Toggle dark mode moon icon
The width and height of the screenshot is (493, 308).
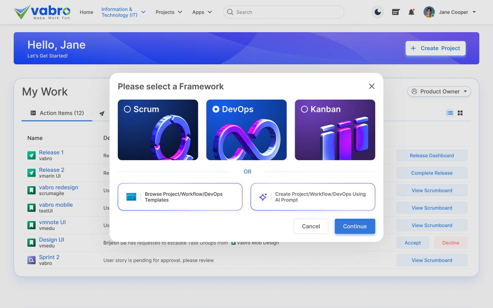[x=378, y=12]
